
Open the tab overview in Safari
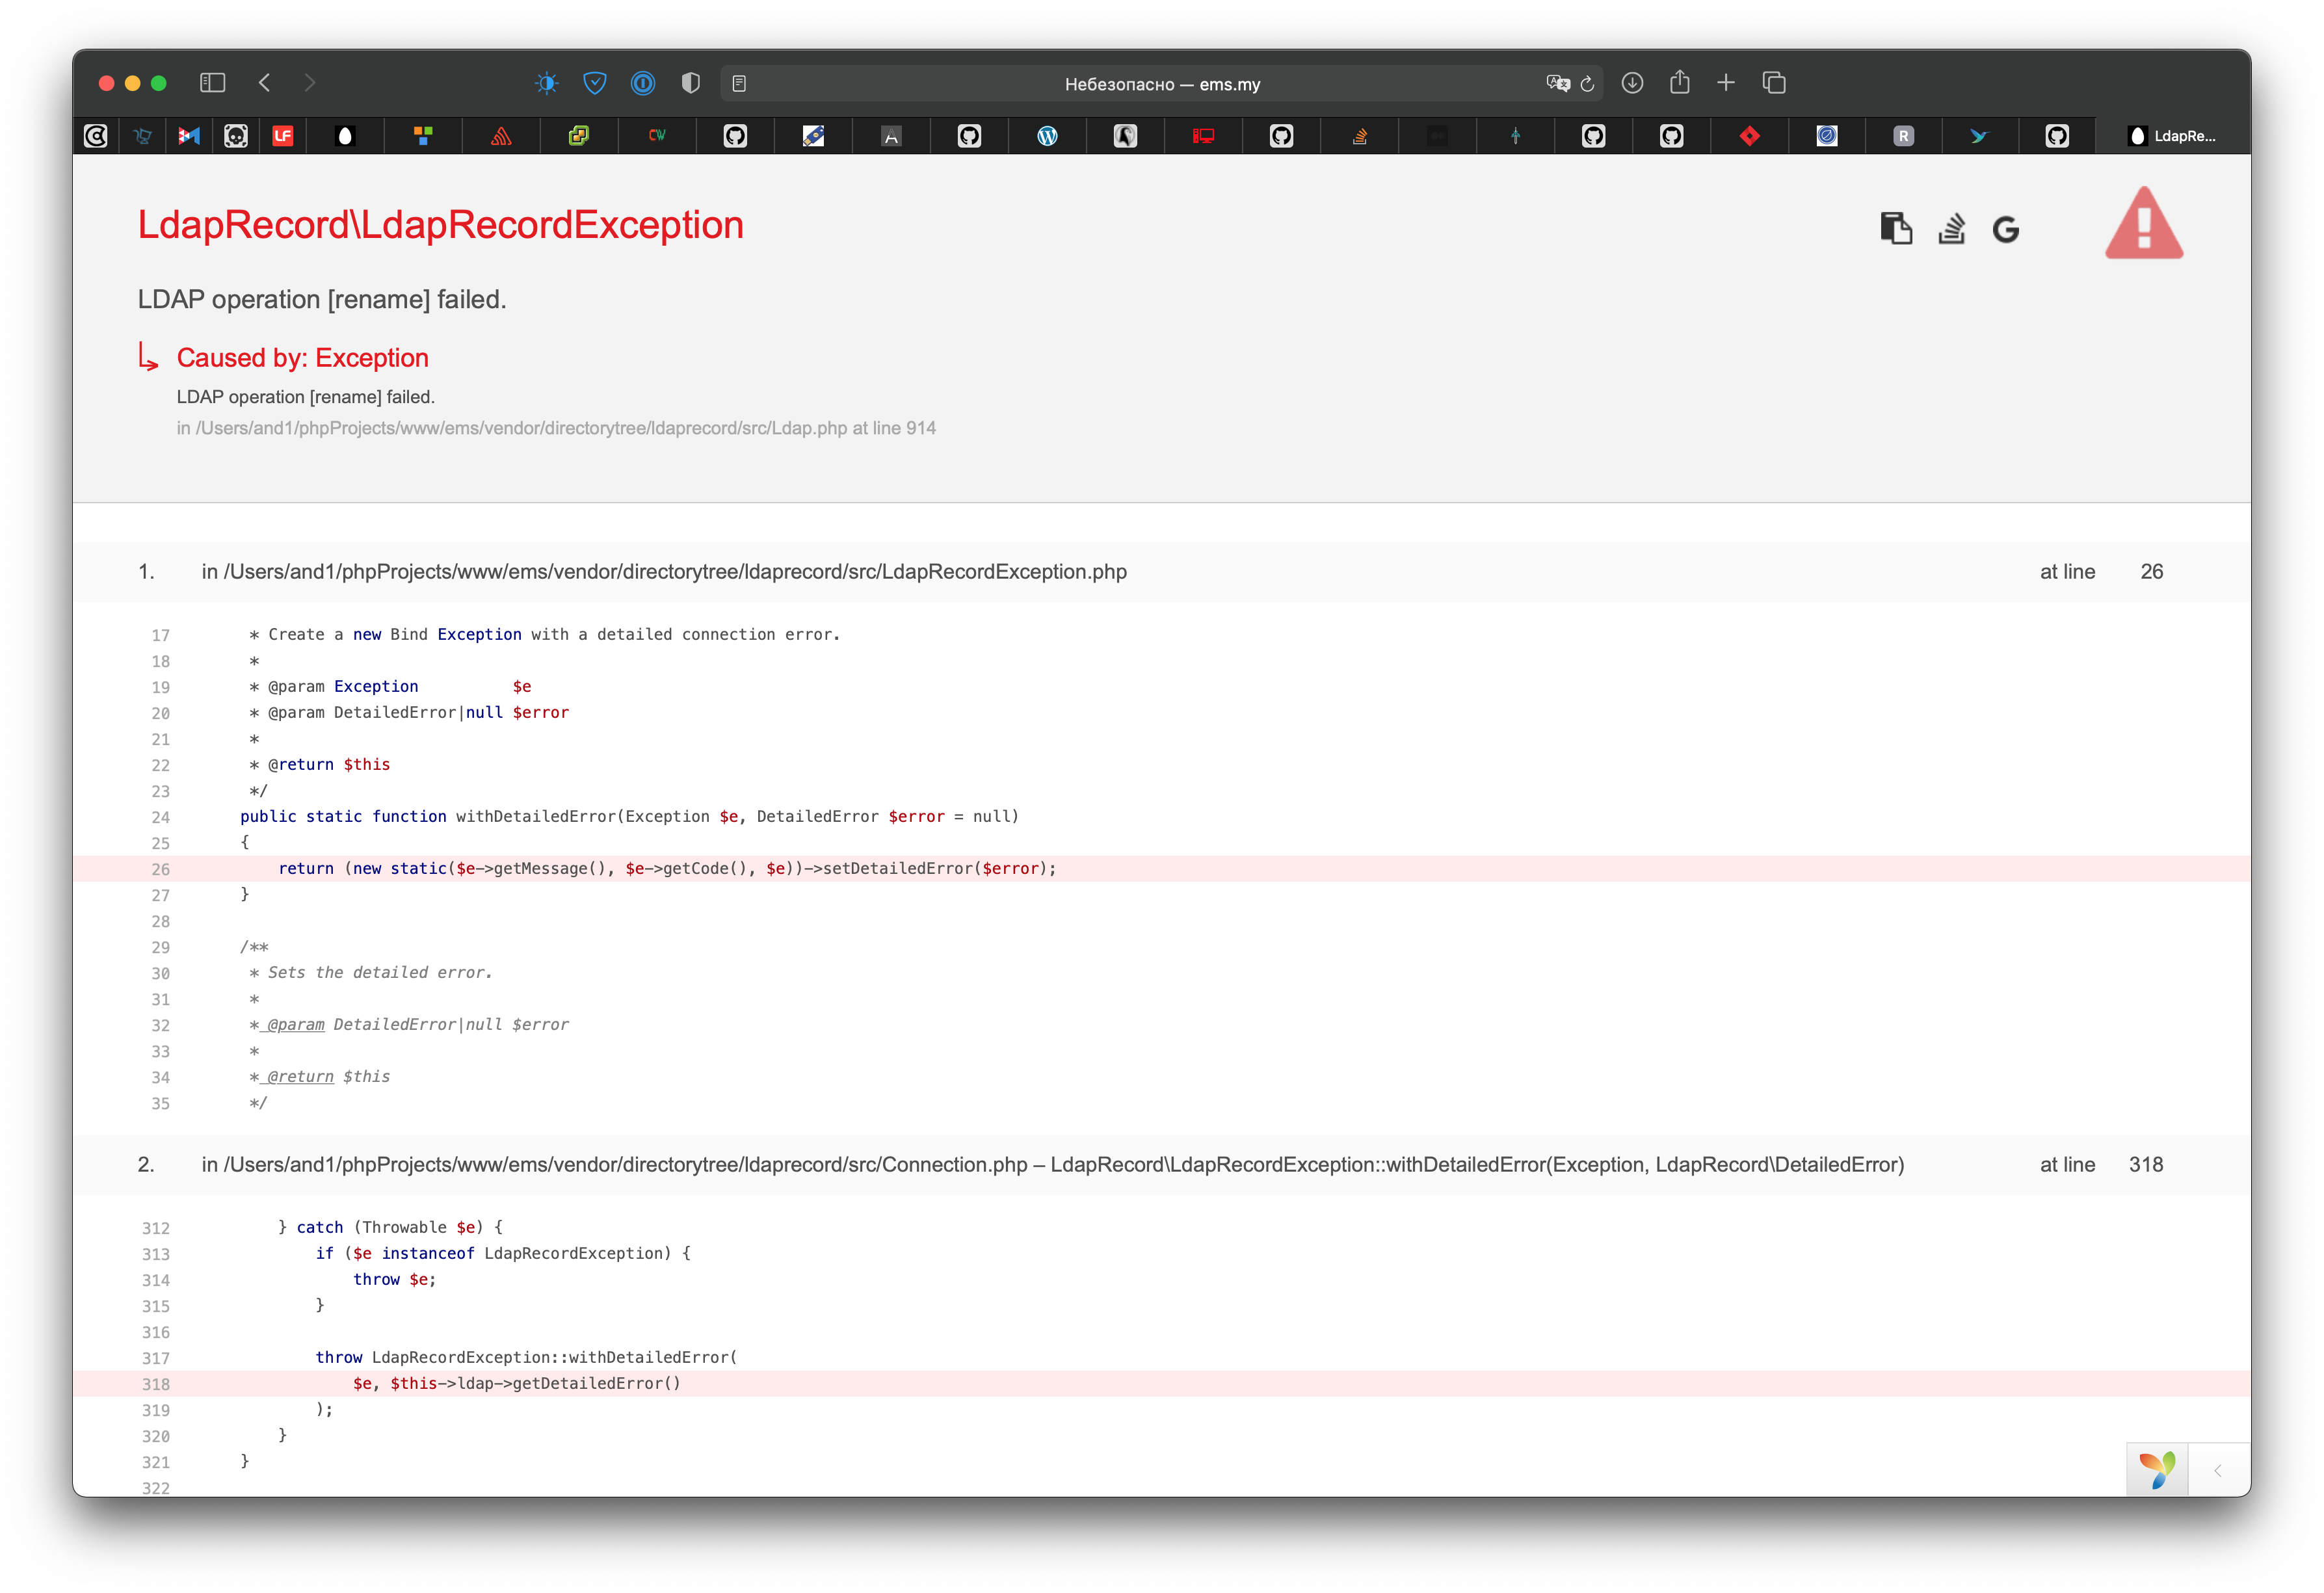1776,83
